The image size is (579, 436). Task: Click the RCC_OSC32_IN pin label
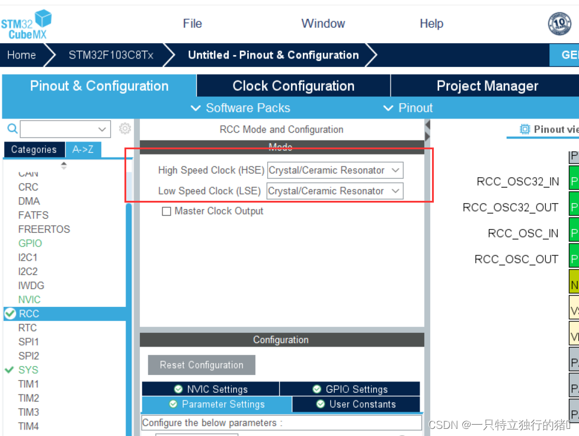(x=518, y=182)
